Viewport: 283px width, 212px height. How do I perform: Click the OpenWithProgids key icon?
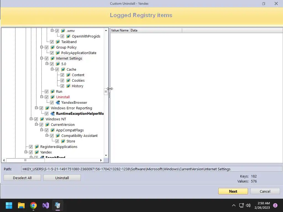click(x=68, y=36)
